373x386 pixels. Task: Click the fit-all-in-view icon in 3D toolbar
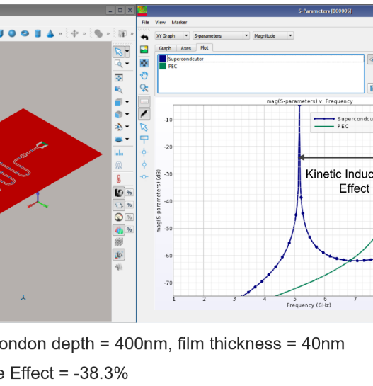pyautogui.click(x=119, y=78)
